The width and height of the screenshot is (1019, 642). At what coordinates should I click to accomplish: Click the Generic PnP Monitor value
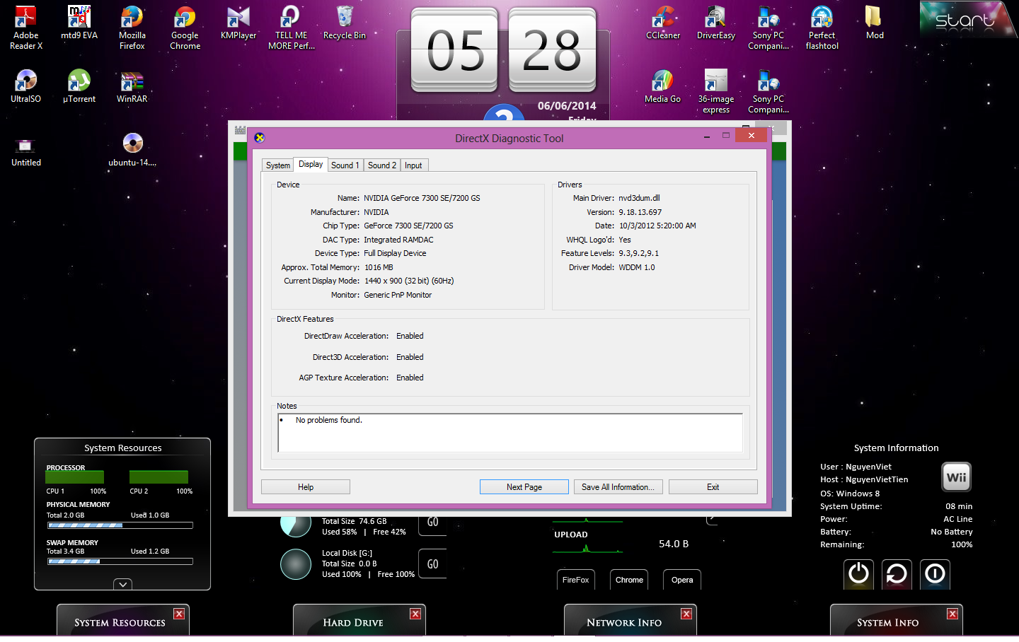398,295
